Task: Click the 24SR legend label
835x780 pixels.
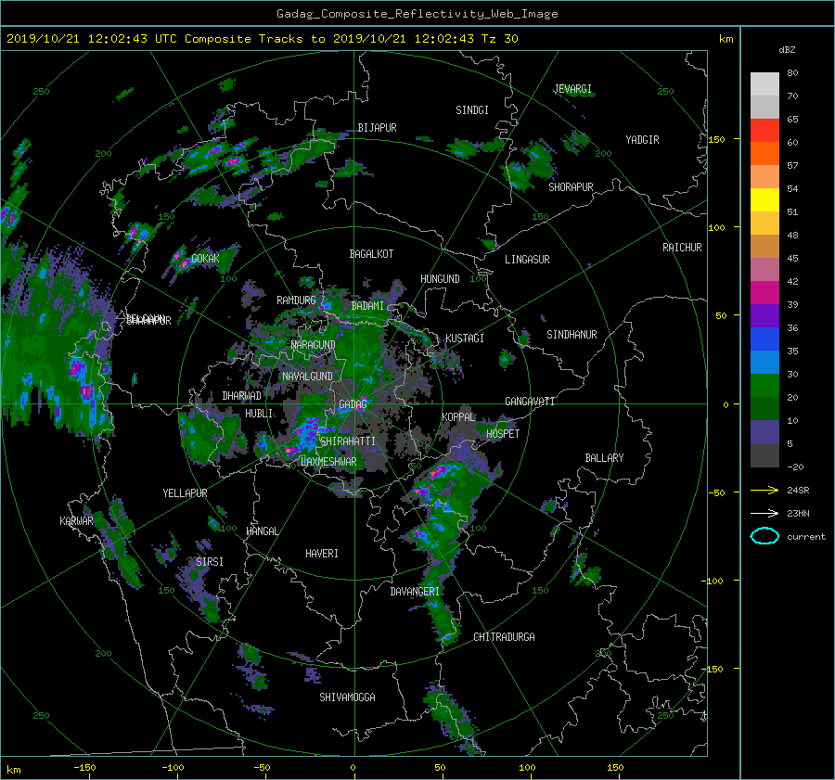Action: tap(798, 491)
